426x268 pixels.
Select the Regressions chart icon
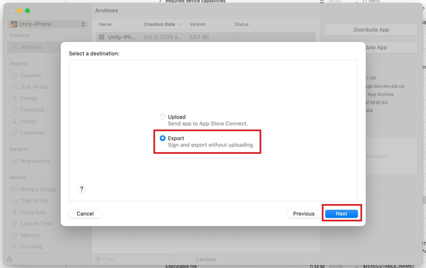(x=15, y=161)
